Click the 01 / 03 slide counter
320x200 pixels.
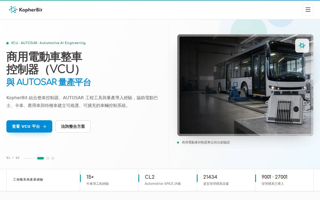coord(13,158)
